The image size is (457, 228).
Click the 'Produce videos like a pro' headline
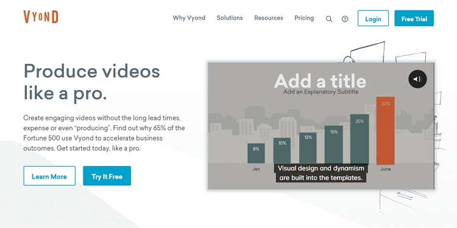point(91,82)
